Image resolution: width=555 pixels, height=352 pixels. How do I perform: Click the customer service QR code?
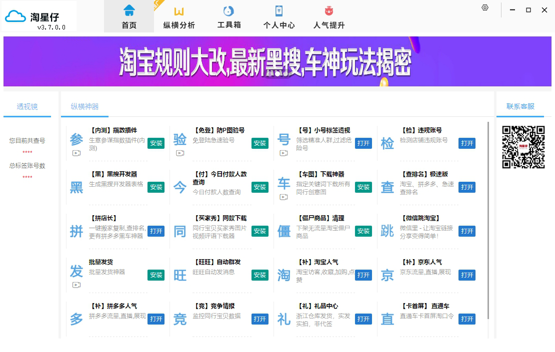523,147
